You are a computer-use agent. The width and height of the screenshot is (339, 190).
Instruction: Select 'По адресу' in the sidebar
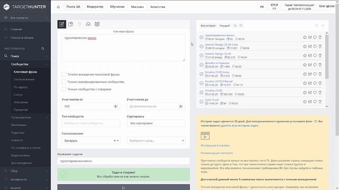pyautogui.click(x=21, y=87)
